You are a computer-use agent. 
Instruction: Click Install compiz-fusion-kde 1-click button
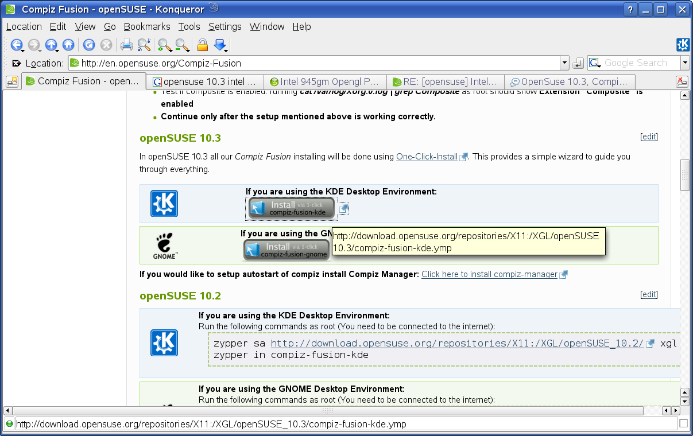(x=292, y=208)
